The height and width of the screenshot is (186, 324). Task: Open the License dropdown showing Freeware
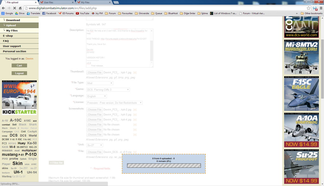[x=114, y=103]
